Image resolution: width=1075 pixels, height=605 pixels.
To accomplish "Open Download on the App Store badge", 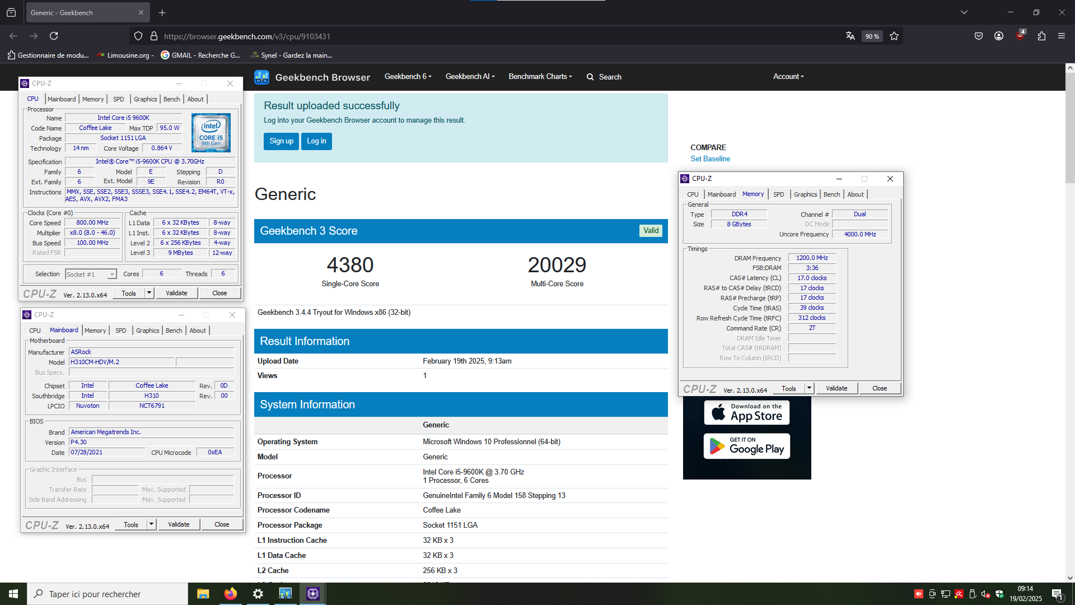I will pos(747,413).
